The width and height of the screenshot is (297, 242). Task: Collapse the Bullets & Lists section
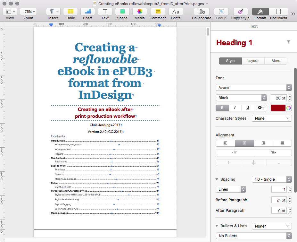coord(217,226)
